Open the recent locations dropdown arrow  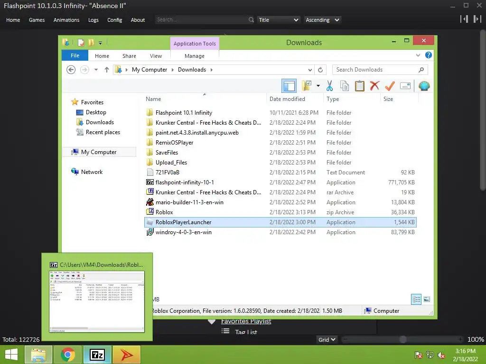pos(96,70)
